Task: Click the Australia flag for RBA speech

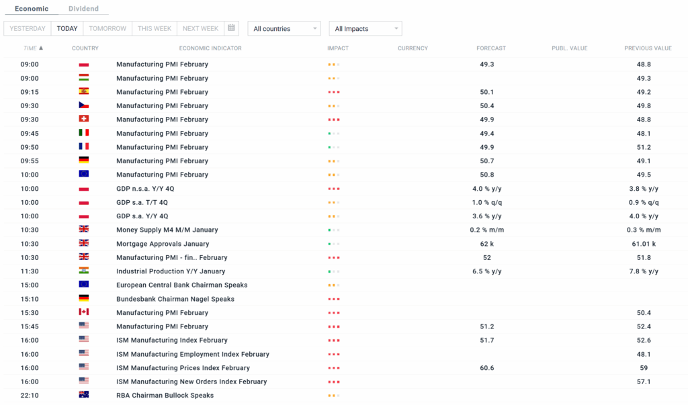Action: tap(84, 395)
